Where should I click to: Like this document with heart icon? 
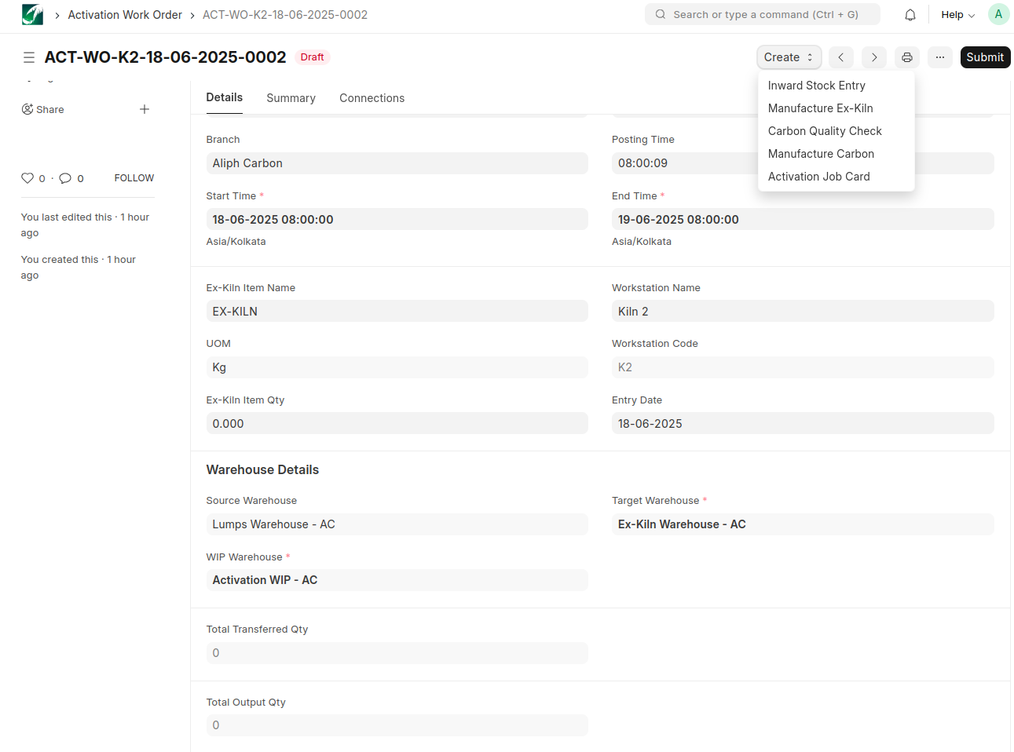point(27,178)
